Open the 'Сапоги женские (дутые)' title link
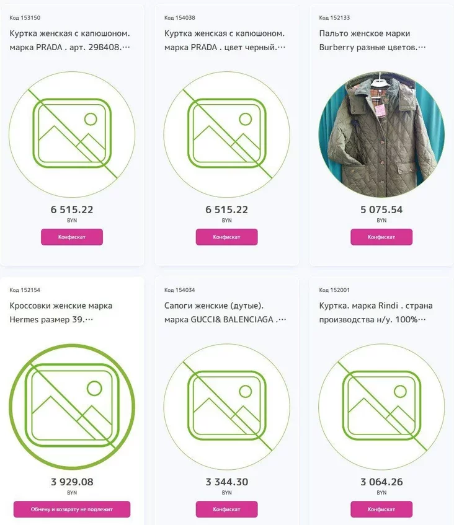Image resolution: width=454 pixels, height=525 pixels. 226,312
